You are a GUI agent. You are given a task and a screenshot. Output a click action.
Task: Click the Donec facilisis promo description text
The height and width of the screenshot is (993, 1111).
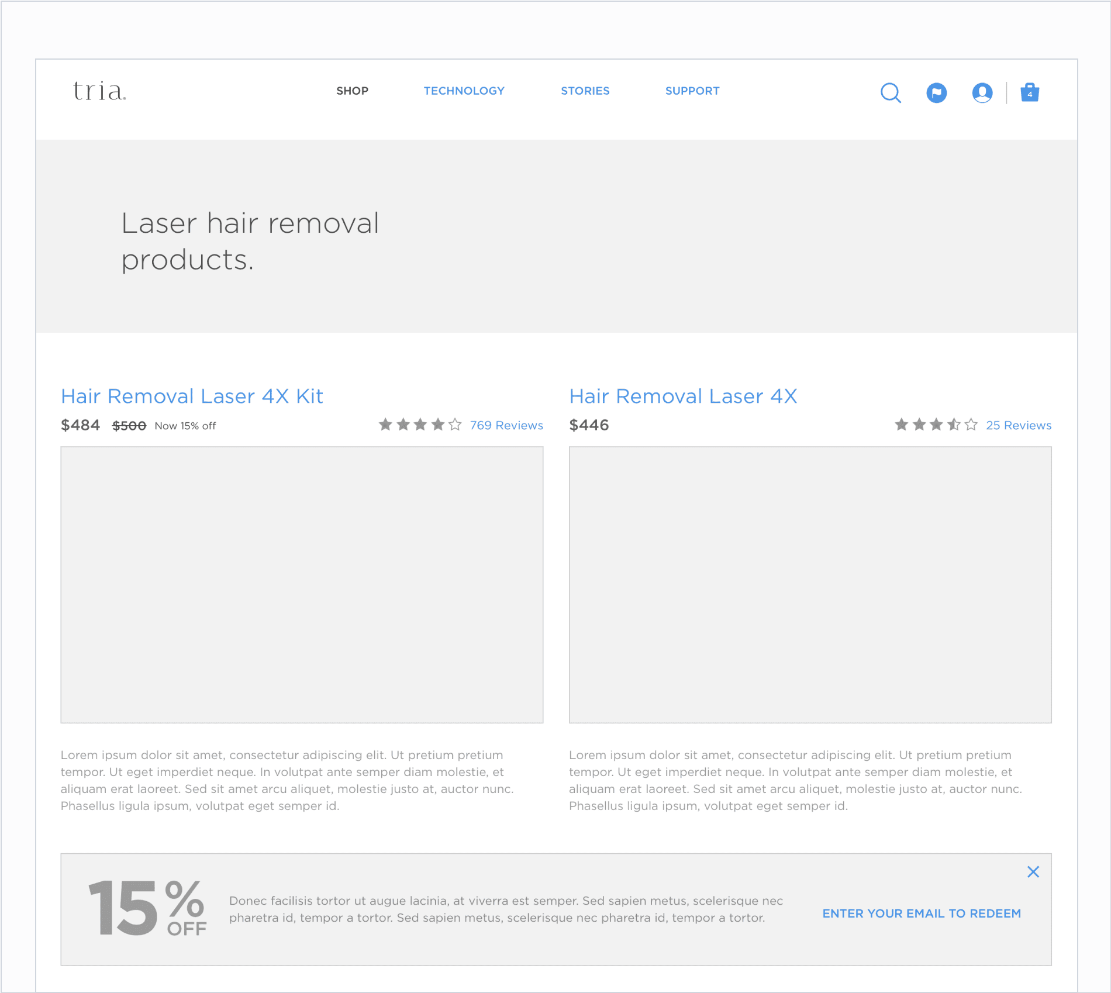click(x=506, y=909)
